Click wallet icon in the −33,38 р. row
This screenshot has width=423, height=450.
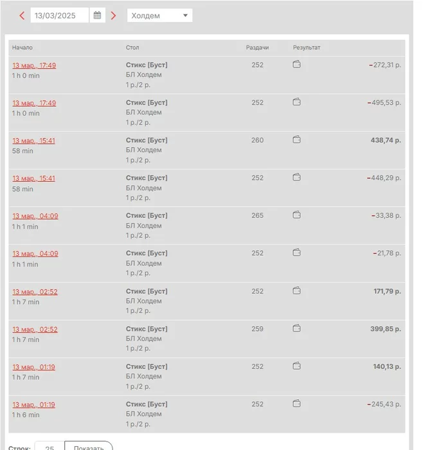point(297,215)
